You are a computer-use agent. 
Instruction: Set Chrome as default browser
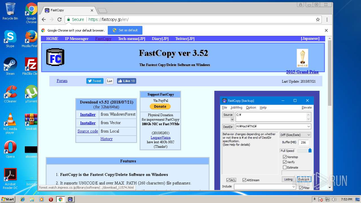pyautogui.click(x=125, y=30)
